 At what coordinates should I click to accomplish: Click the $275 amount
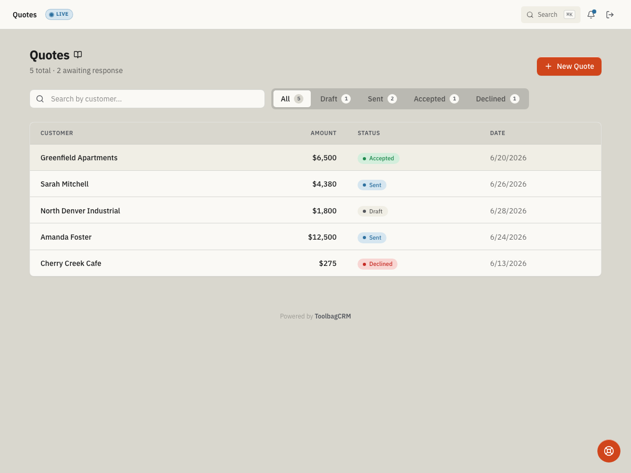(328, 263)
